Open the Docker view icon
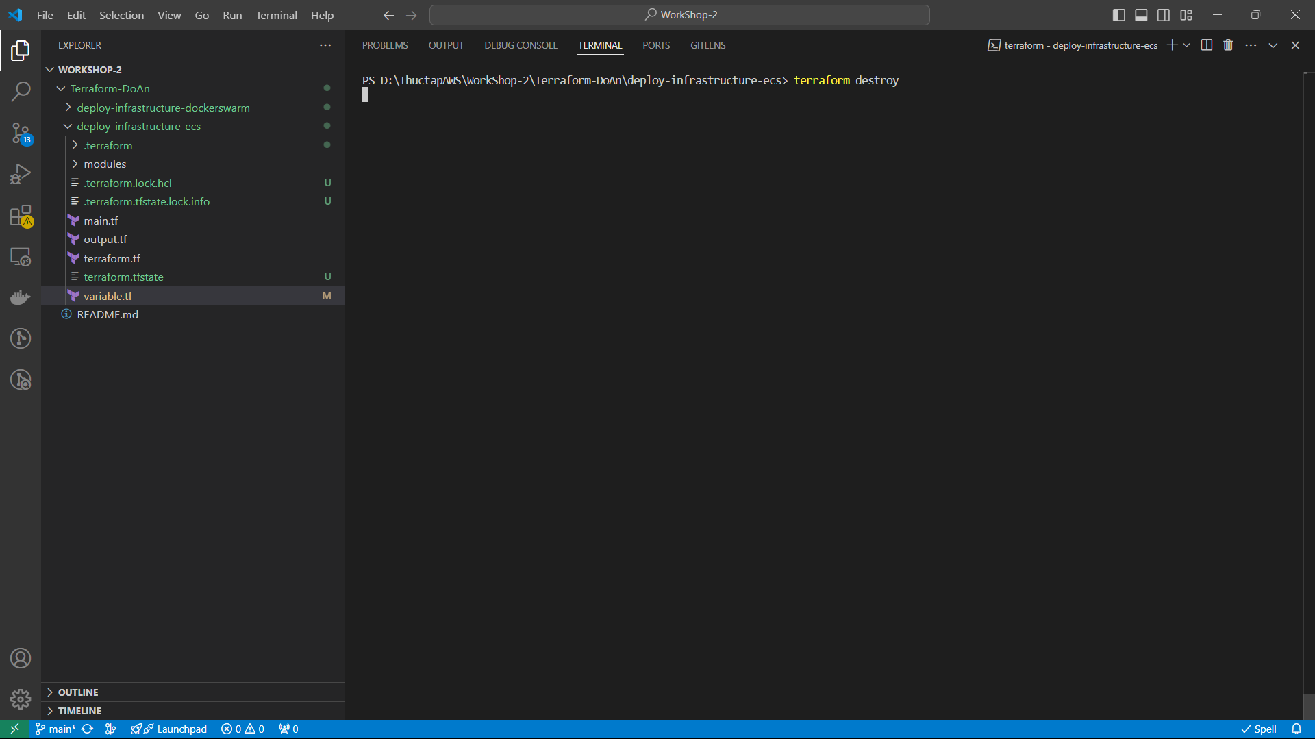Screen dimensions: 1315x739 (x=21, y=298)
